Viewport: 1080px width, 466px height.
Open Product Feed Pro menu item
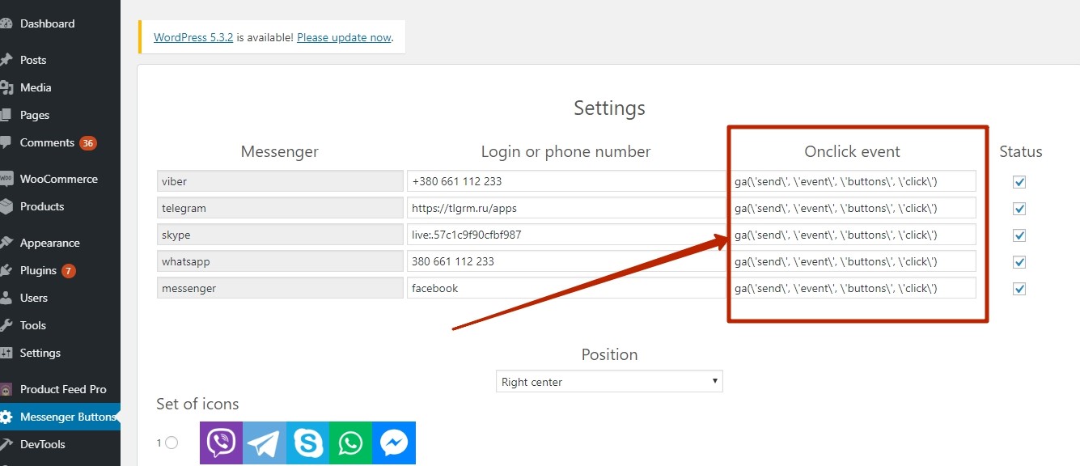pyautogui.click(x=63, y=389)
